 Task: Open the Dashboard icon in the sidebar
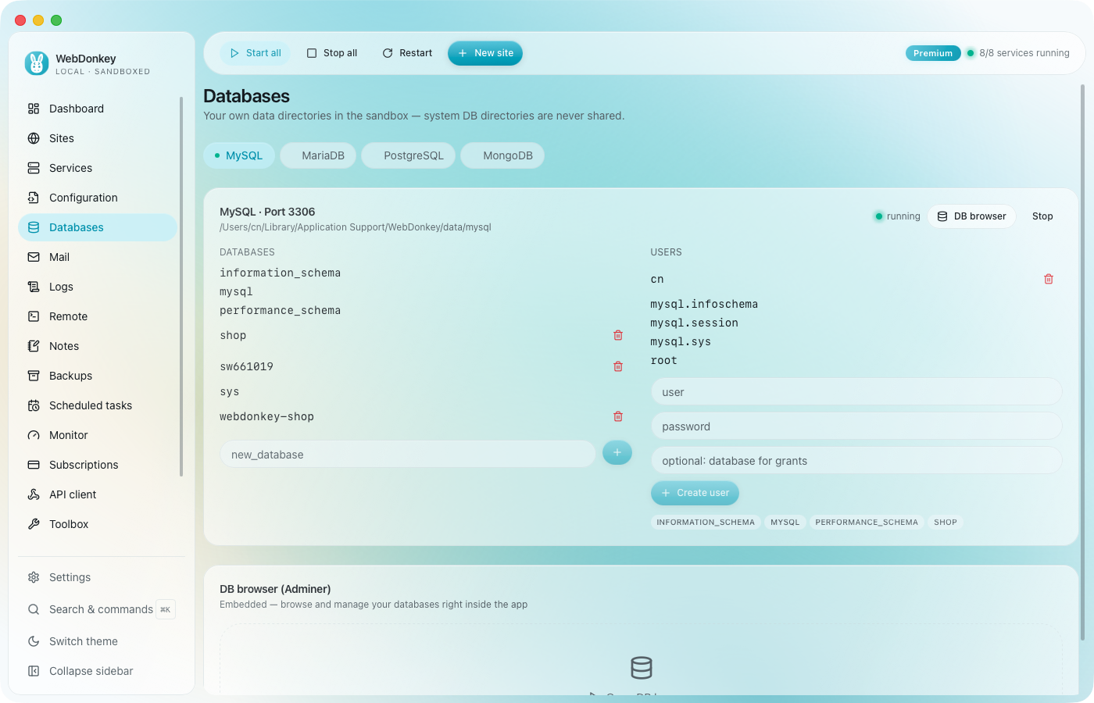tap(34, 109)
